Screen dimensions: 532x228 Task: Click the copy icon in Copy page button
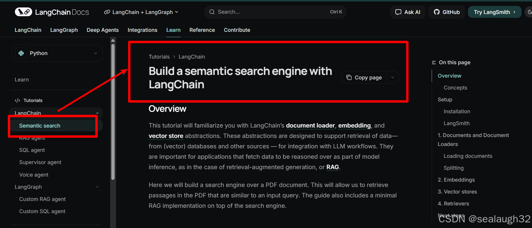coord(349,77)
